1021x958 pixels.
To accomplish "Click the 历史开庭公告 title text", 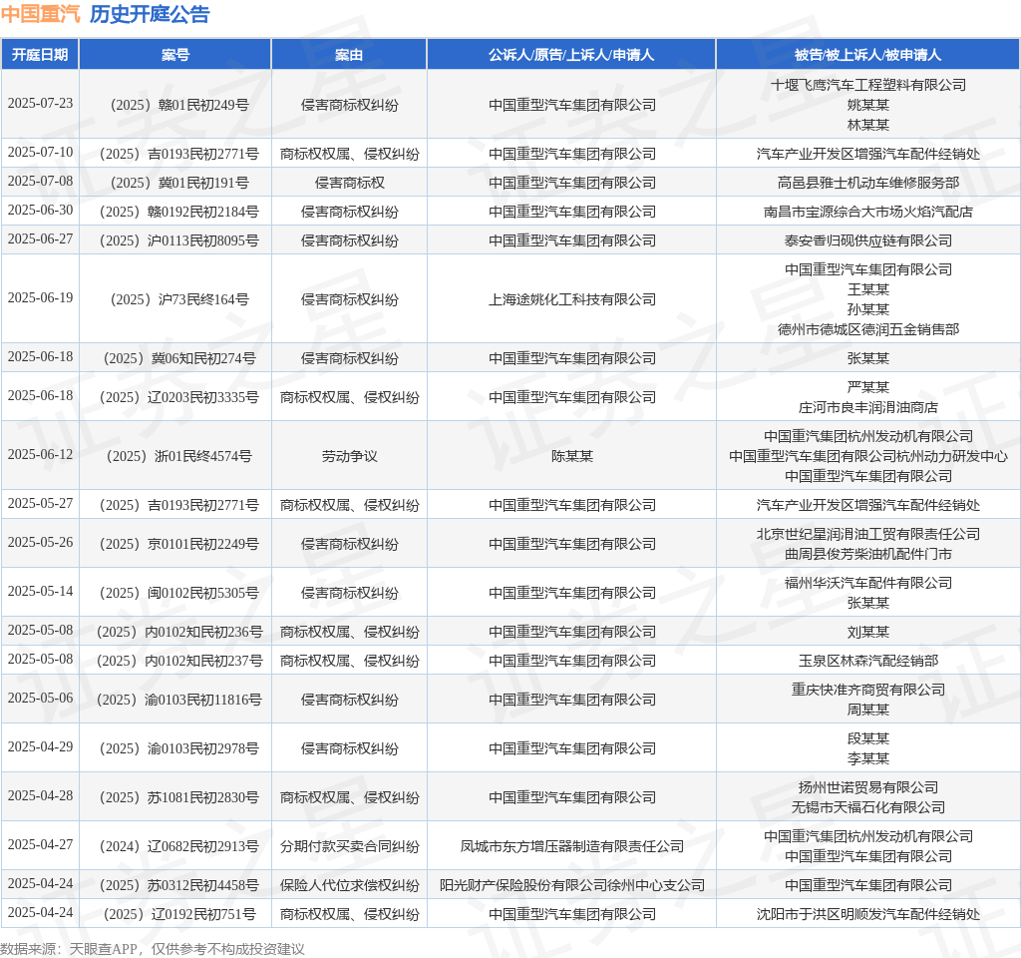I will coord(150,14).
